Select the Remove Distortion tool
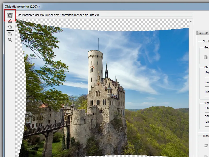The image size is (209, 157). pos(10,15)
